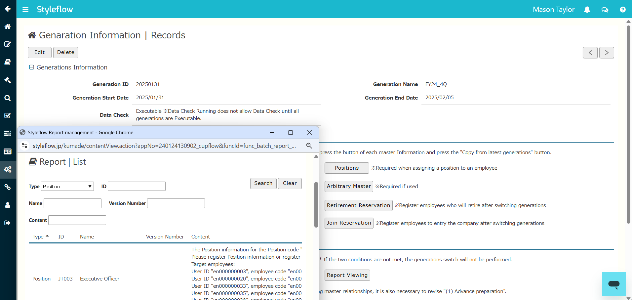Screen dimensions: 632x300
Task: Go to the next record arrow
Action: point(606,53)
